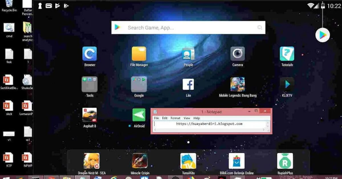Viewport: 342px width, 179px height.
Task: Open Notepad Format menu
Action: point(175,118)
